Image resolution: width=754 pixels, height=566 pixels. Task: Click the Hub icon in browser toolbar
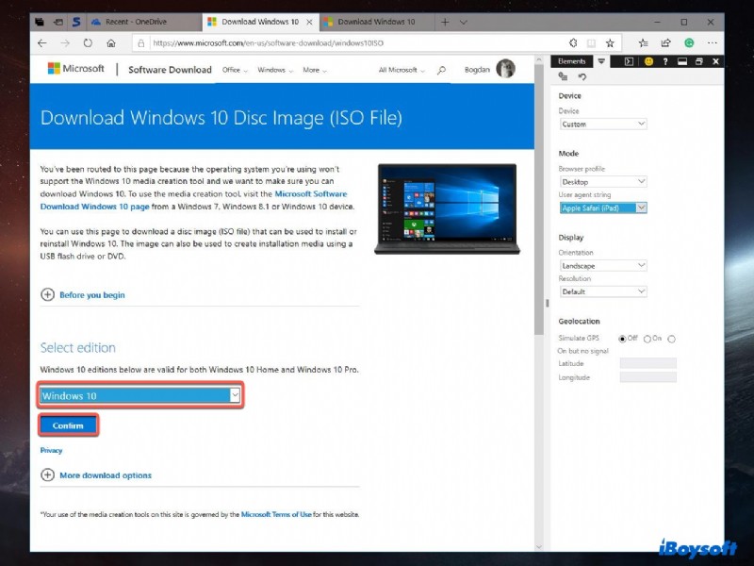(645, 42)
